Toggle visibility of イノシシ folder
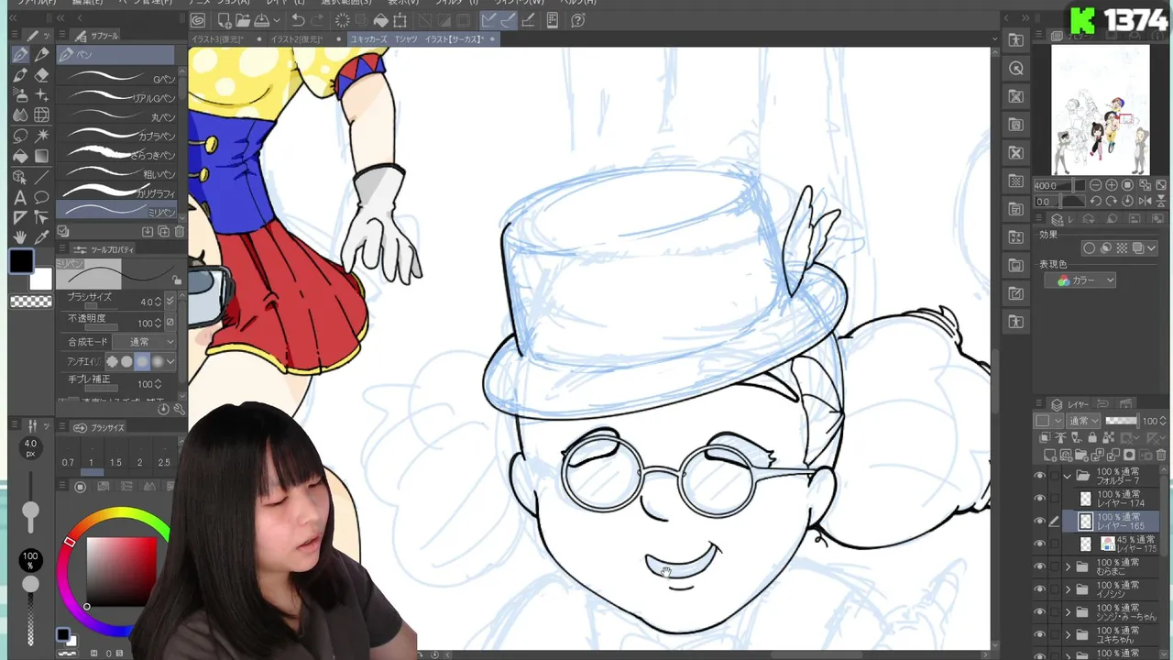The width and height of the screenshot is (1173, 660). [x=1039, y=589]
